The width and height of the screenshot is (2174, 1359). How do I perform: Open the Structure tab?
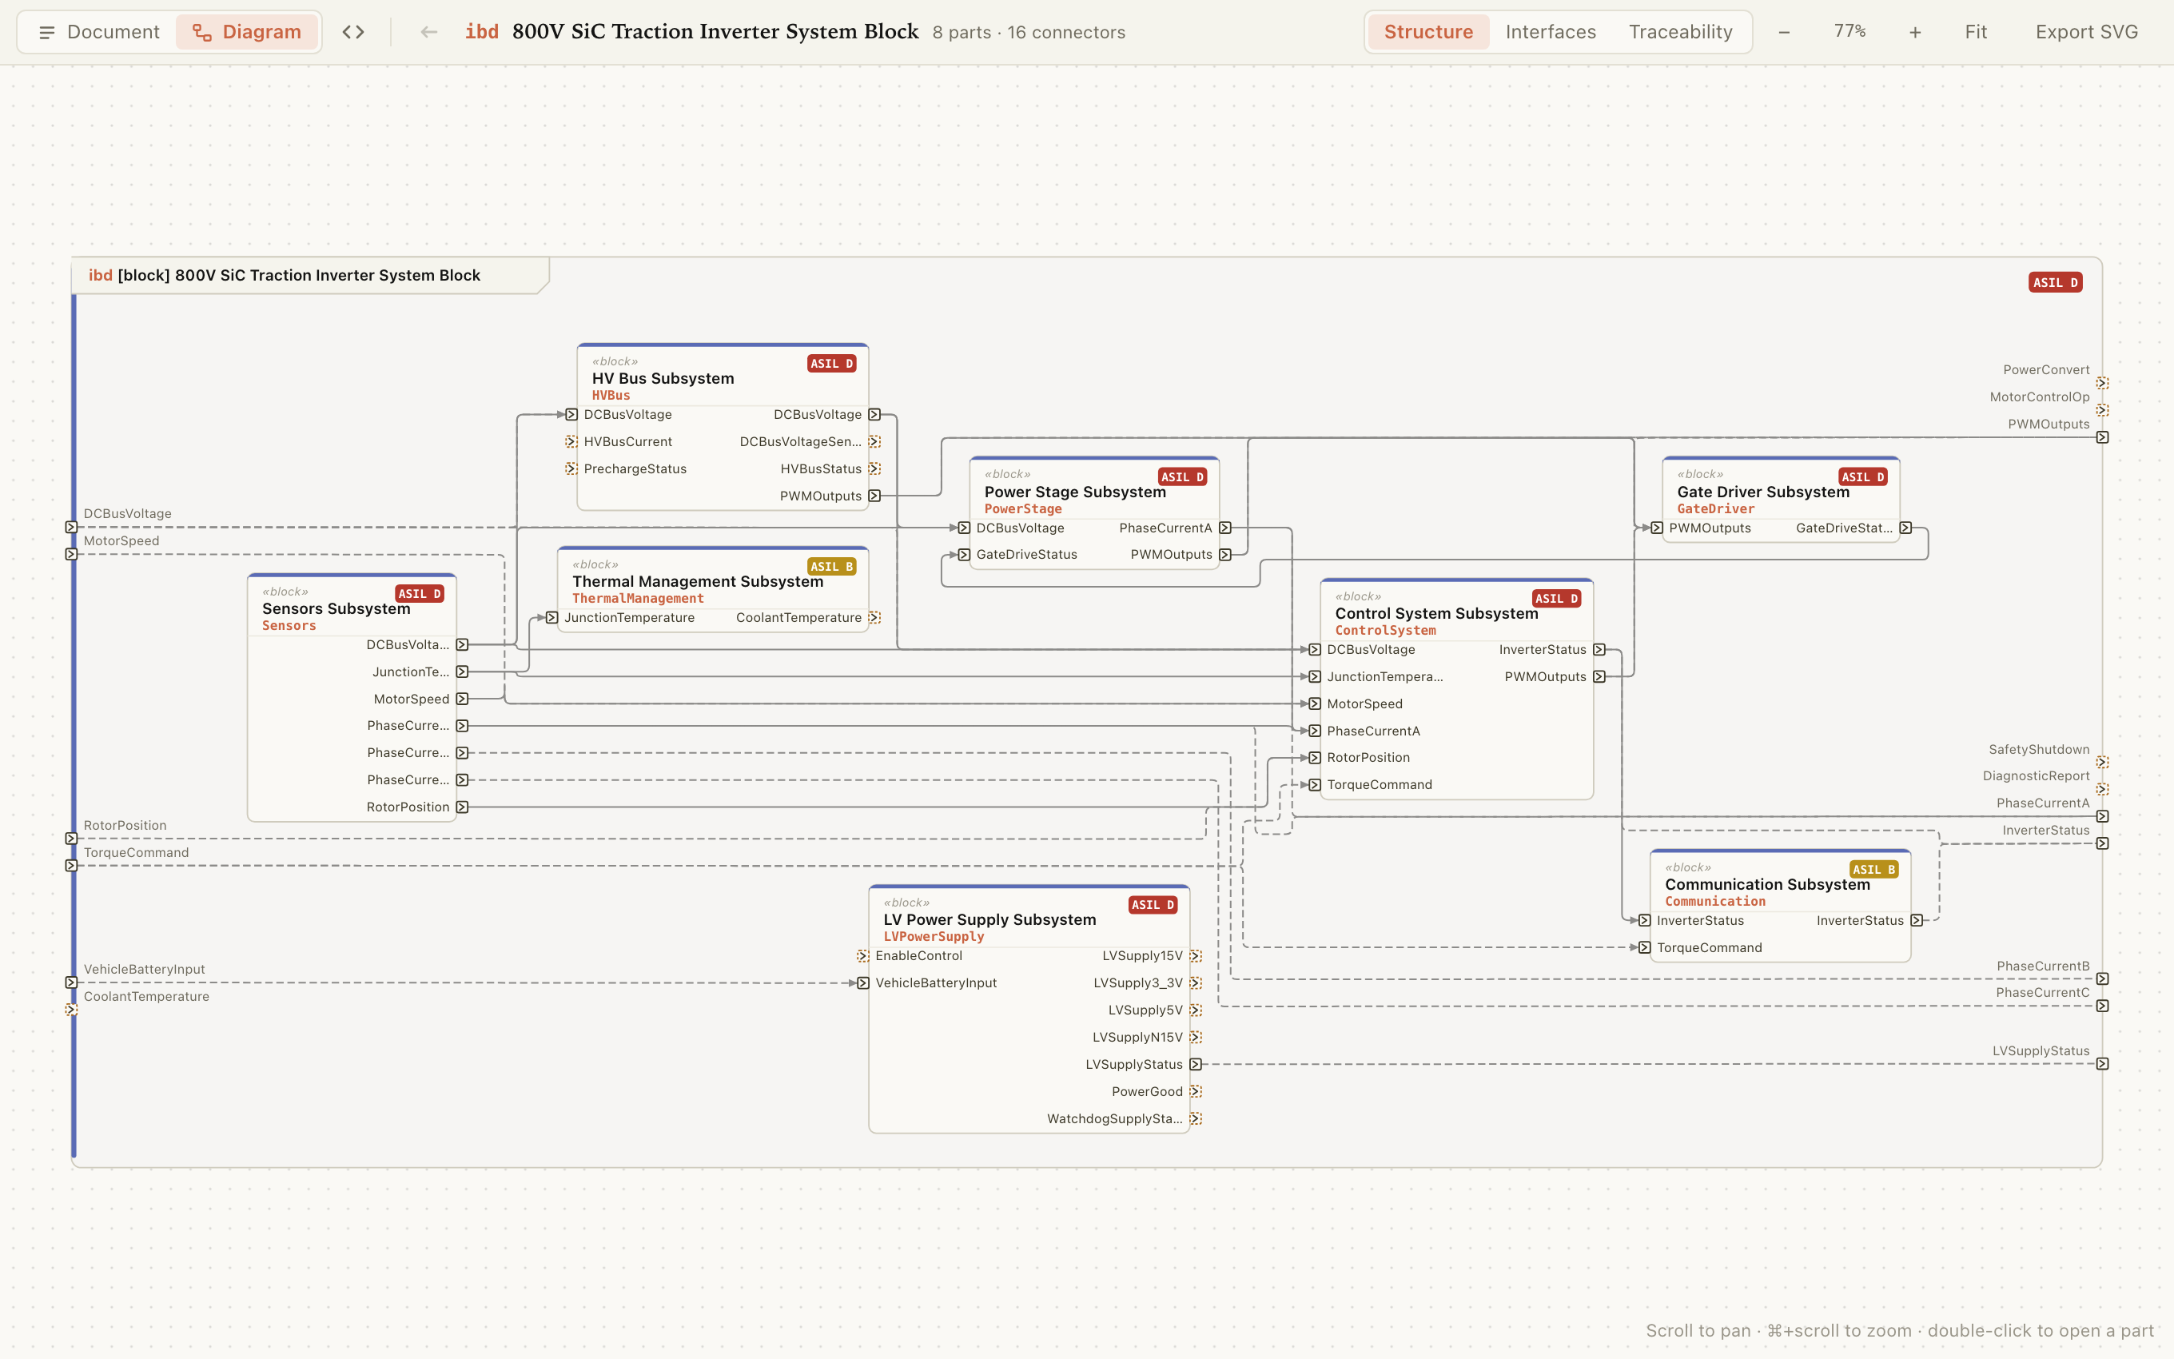(x=1428, y=32)
